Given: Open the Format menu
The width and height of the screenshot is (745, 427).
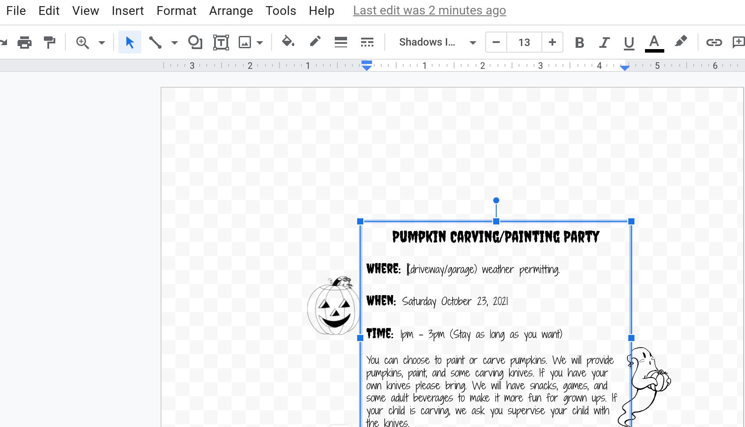Looking at the screenshot, I should pyautogui.click(x=176, y=11).
